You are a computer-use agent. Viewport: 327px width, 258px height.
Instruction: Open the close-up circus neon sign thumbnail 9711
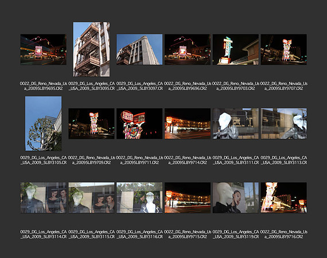pyautogui.click(x=139, y=124)
